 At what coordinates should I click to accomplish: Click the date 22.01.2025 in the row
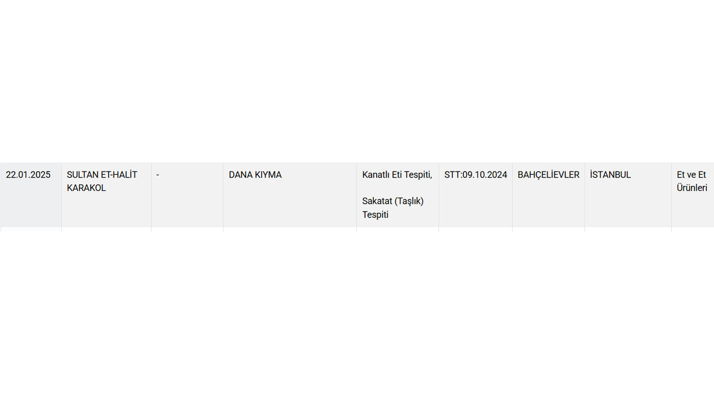click(28, 175)
